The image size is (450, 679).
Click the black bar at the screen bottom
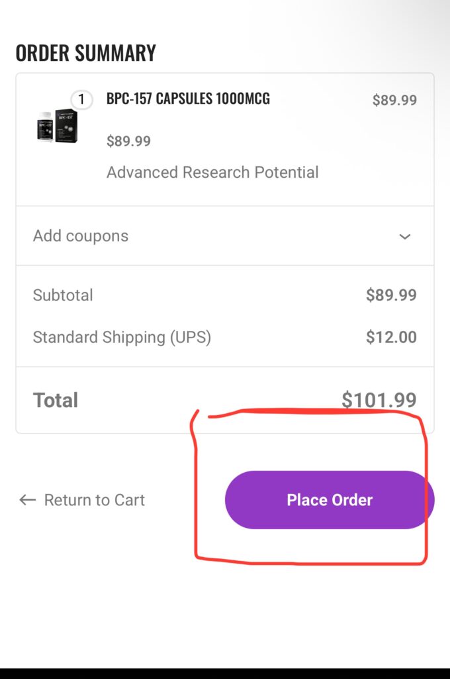225,673
